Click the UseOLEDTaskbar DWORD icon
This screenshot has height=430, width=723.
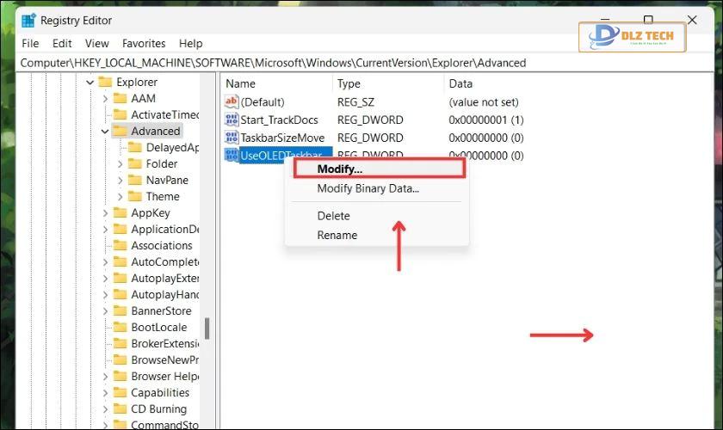pos(231,155)
